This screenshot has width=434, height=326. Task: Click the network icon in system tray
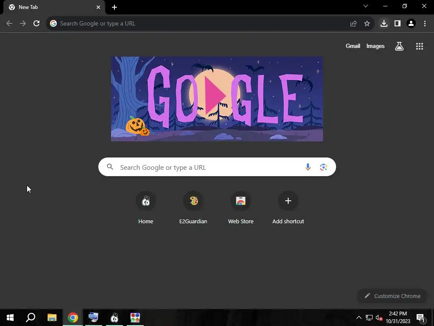tap(369, 318)
